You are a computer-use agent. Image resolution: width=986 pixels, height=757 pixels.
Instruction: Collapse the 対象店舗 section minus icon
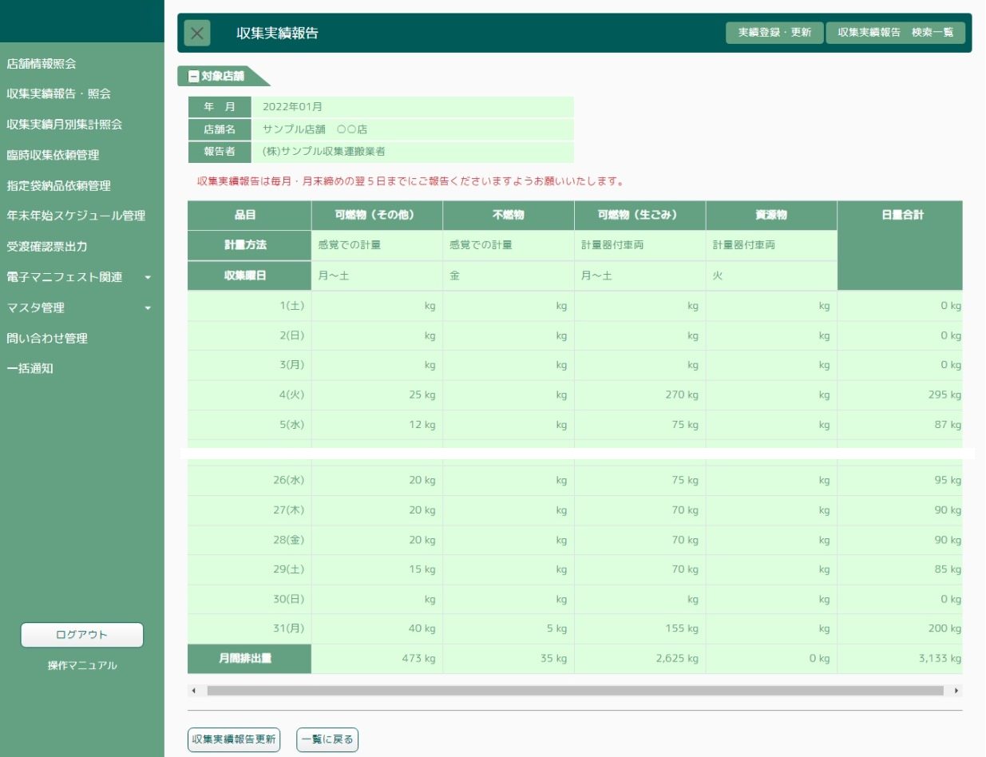coord(193,77)
